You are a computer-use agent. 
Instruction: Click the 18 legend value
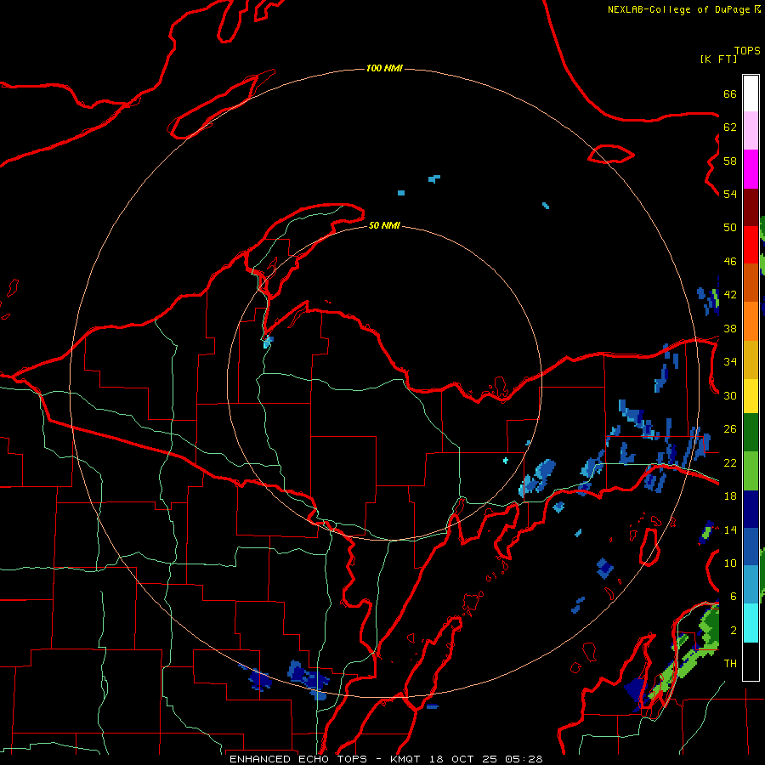click(x=730, y=496)
